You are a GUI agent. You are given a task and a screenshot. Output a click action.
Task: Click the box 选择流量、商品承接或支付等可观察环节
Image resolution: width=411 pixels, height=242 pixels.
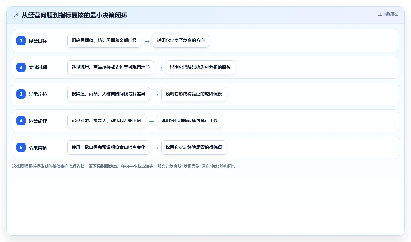[x=111, y=67]
